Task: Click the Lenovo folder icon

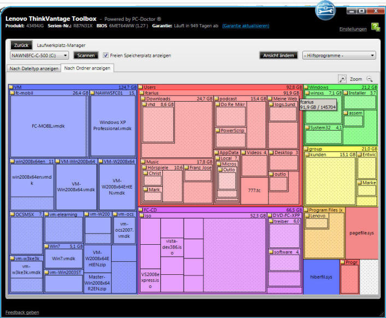Action: (x=307, y=216)
